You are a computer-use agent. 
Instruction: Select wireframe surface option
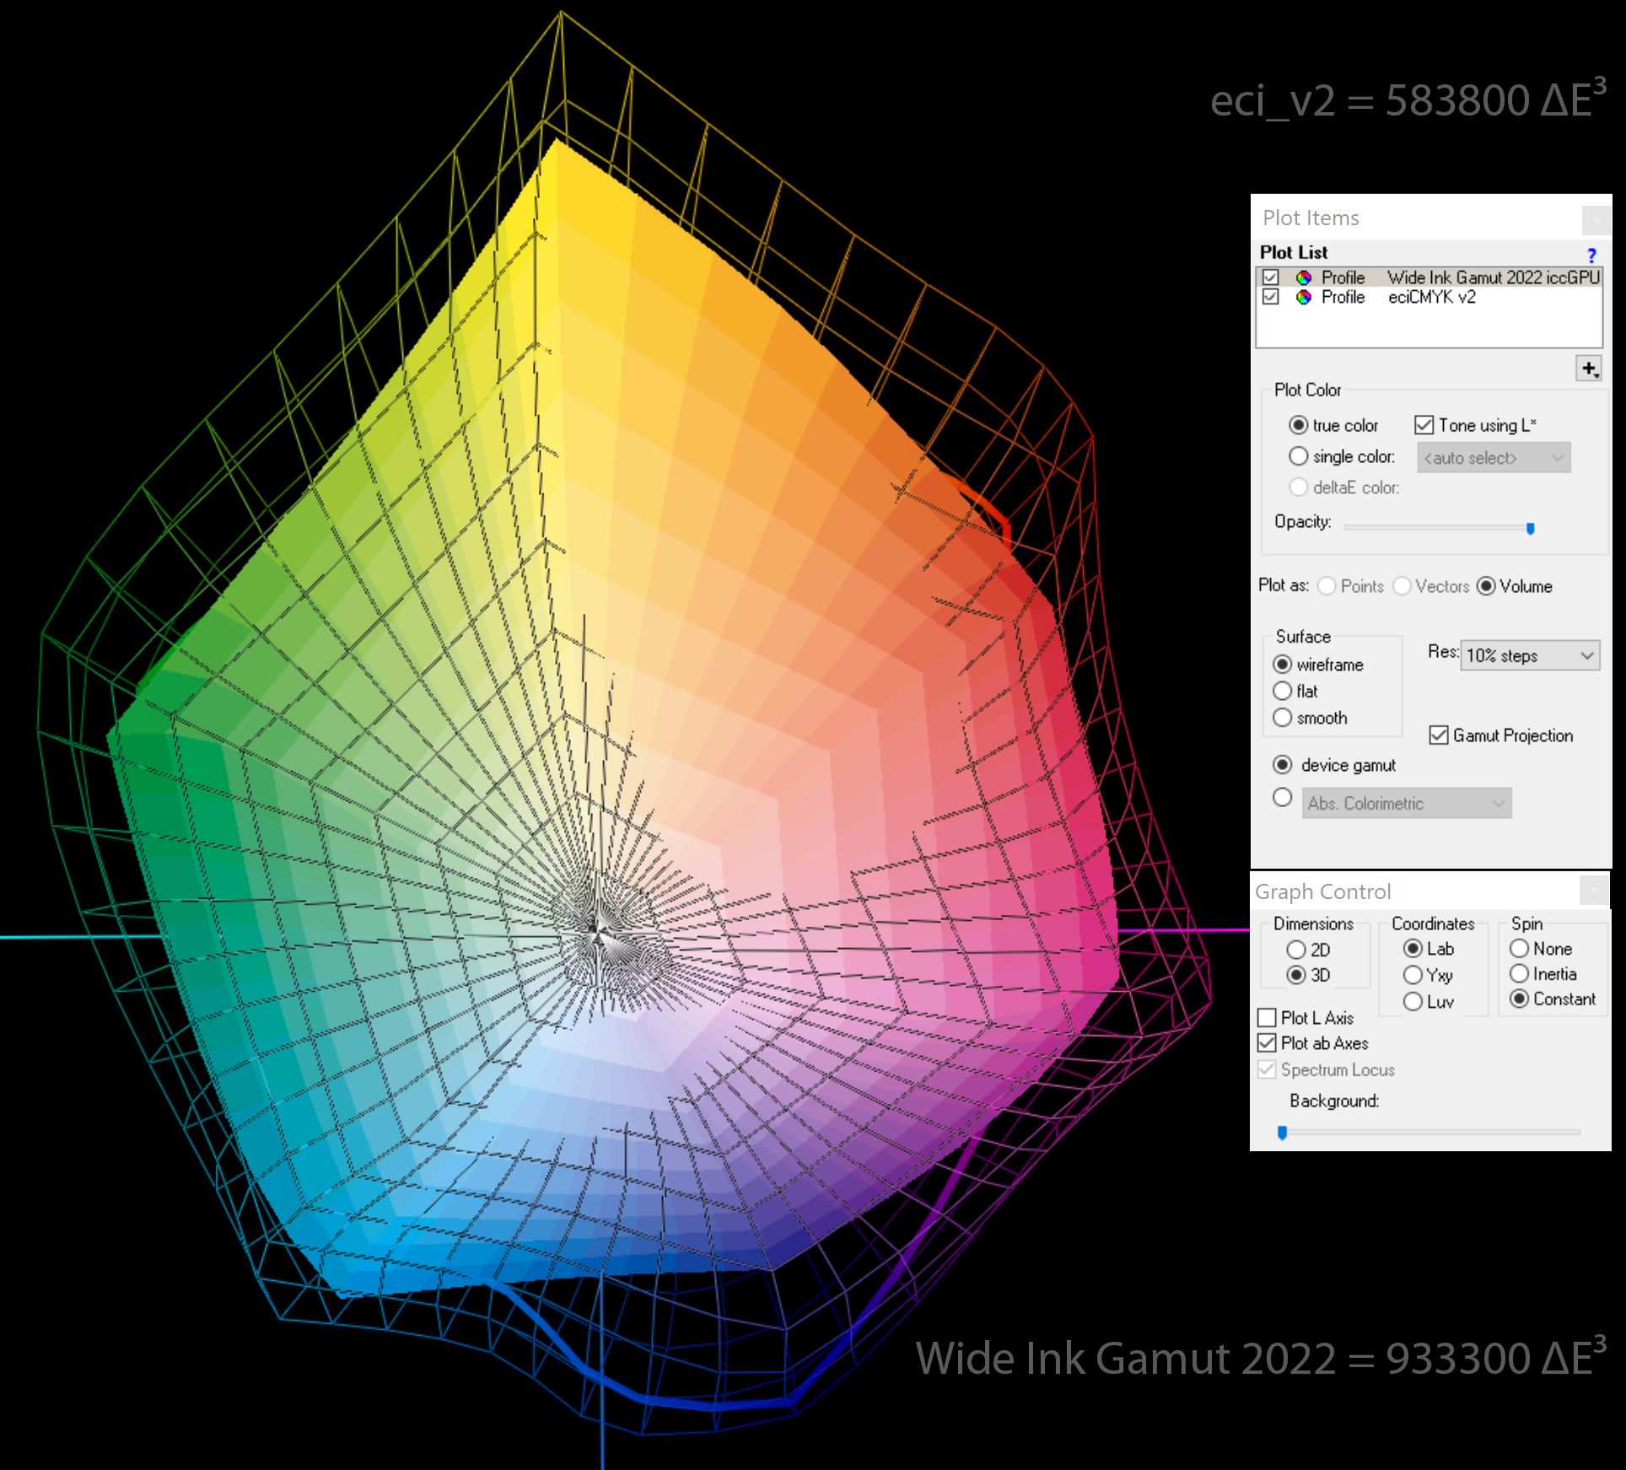[x=1283, y=665]
